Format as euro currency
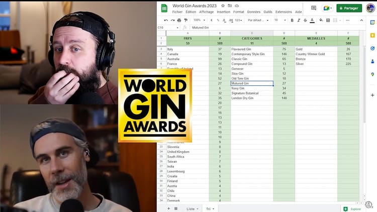 (x=211, y=21)
